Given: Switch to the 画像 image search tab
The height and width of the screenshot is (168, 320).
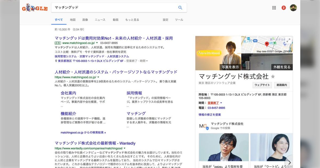Looking at the screenshot, I should tap(85, 20).
